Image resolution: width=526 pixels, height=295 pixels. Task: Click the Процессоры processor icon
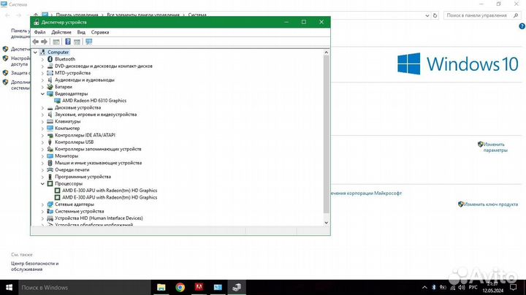click(x=50, y=184)
